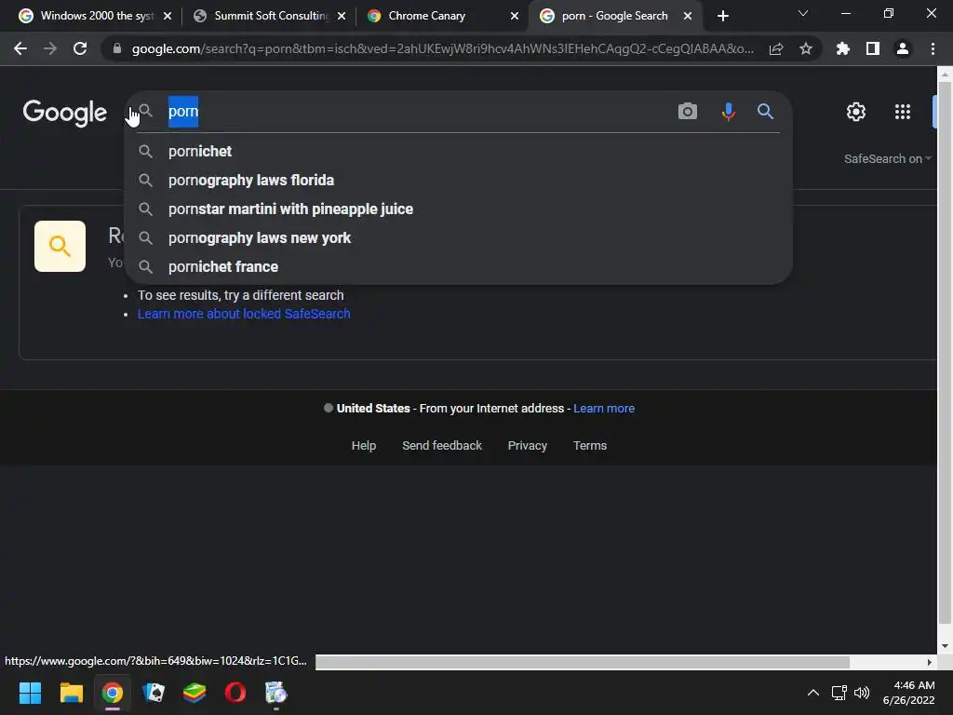Viewport: 953px width, 715px height.
Task: Close the Windows 2000 tab
Action: click(x=168, y=16)
